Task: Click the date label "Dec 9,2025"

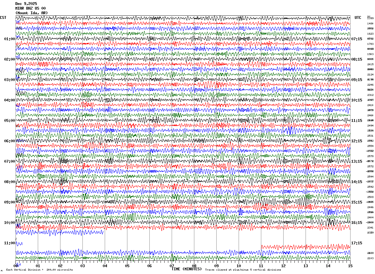Action: coord(26,4)
